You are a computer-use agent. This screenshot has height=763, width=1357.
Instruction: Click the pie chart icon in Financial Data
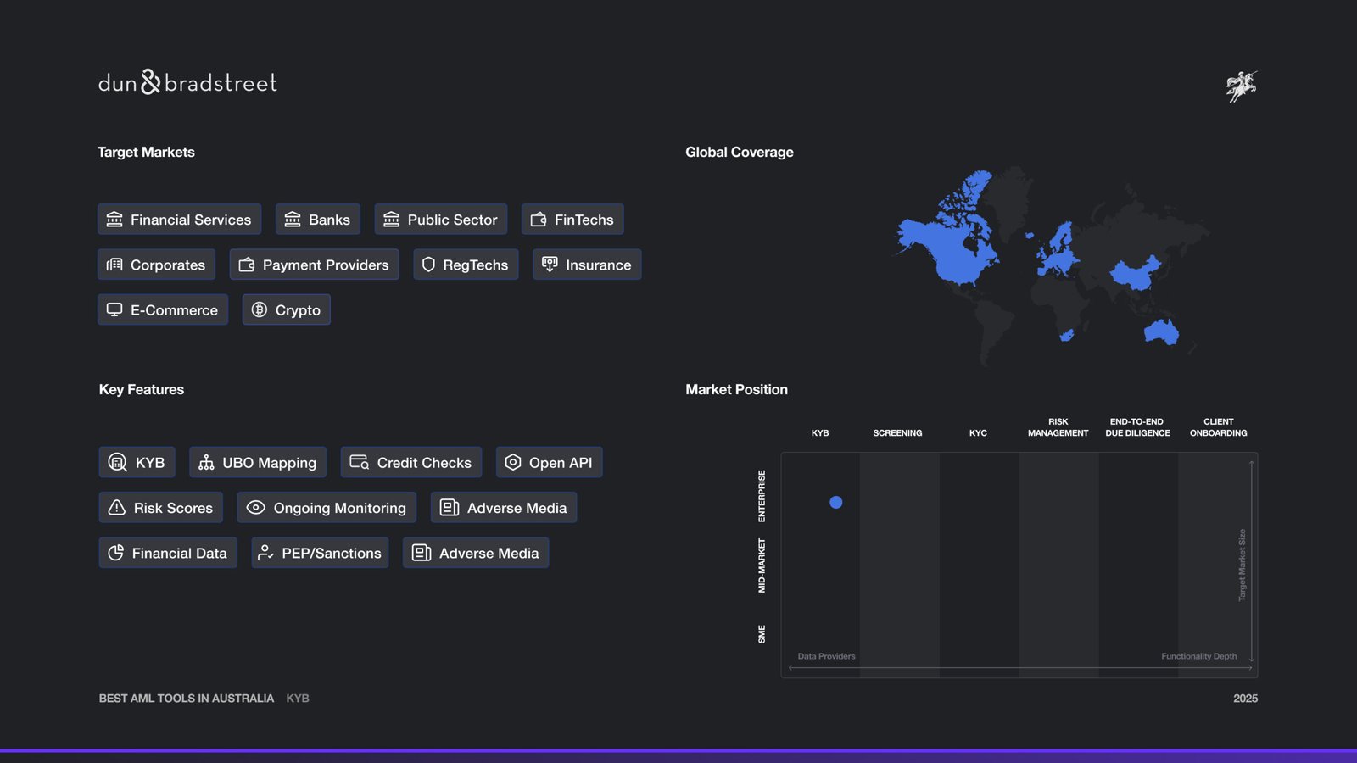(116, 553)
